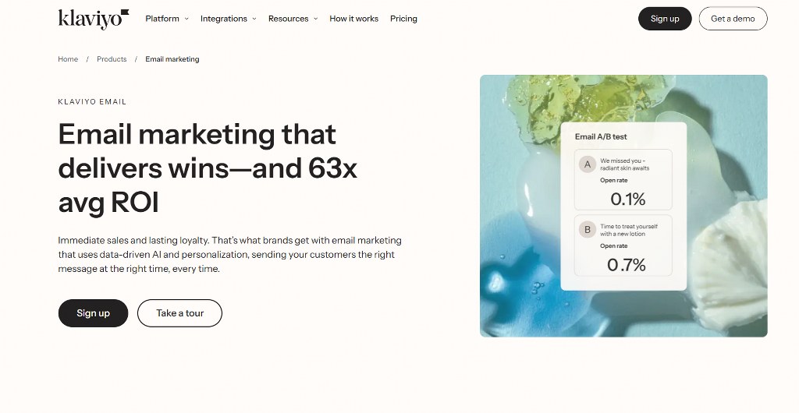Click the "Immediate sales and lasting loyalty" paragraph

(x=230, y=254)
